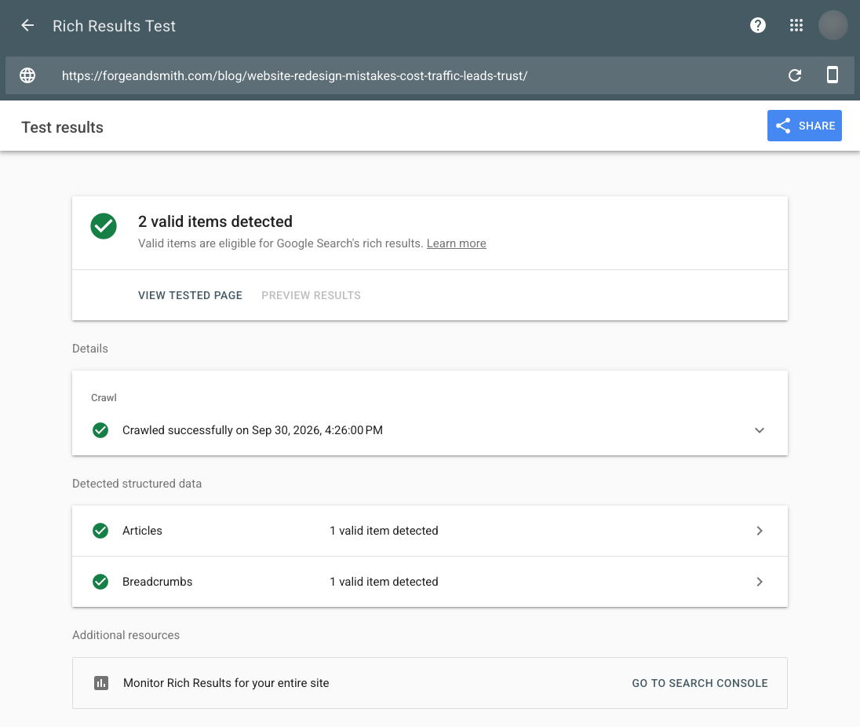The width and height of the screenshot is (860, 727).
Task: Click the large green valid items checkmark
Action: 104,226
